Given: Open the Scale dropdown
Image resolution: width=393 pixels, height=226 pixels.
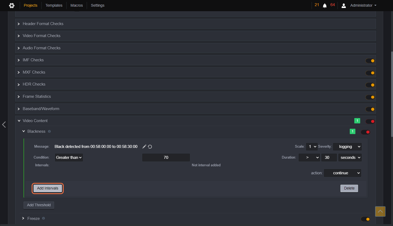Looking at the screenshot, I should point(312,147).
